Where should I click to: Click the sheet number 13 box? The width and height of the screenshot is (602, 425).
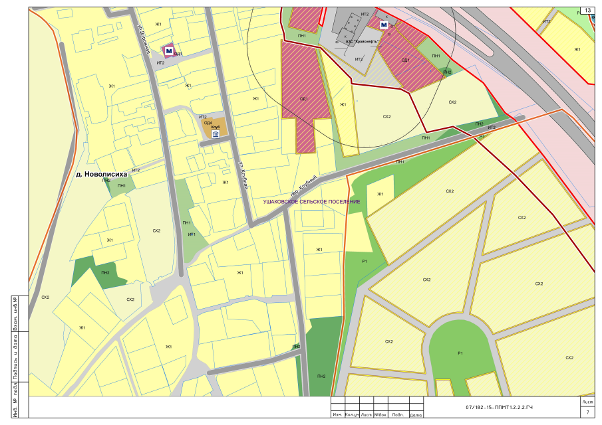click(x=589, y=10)
